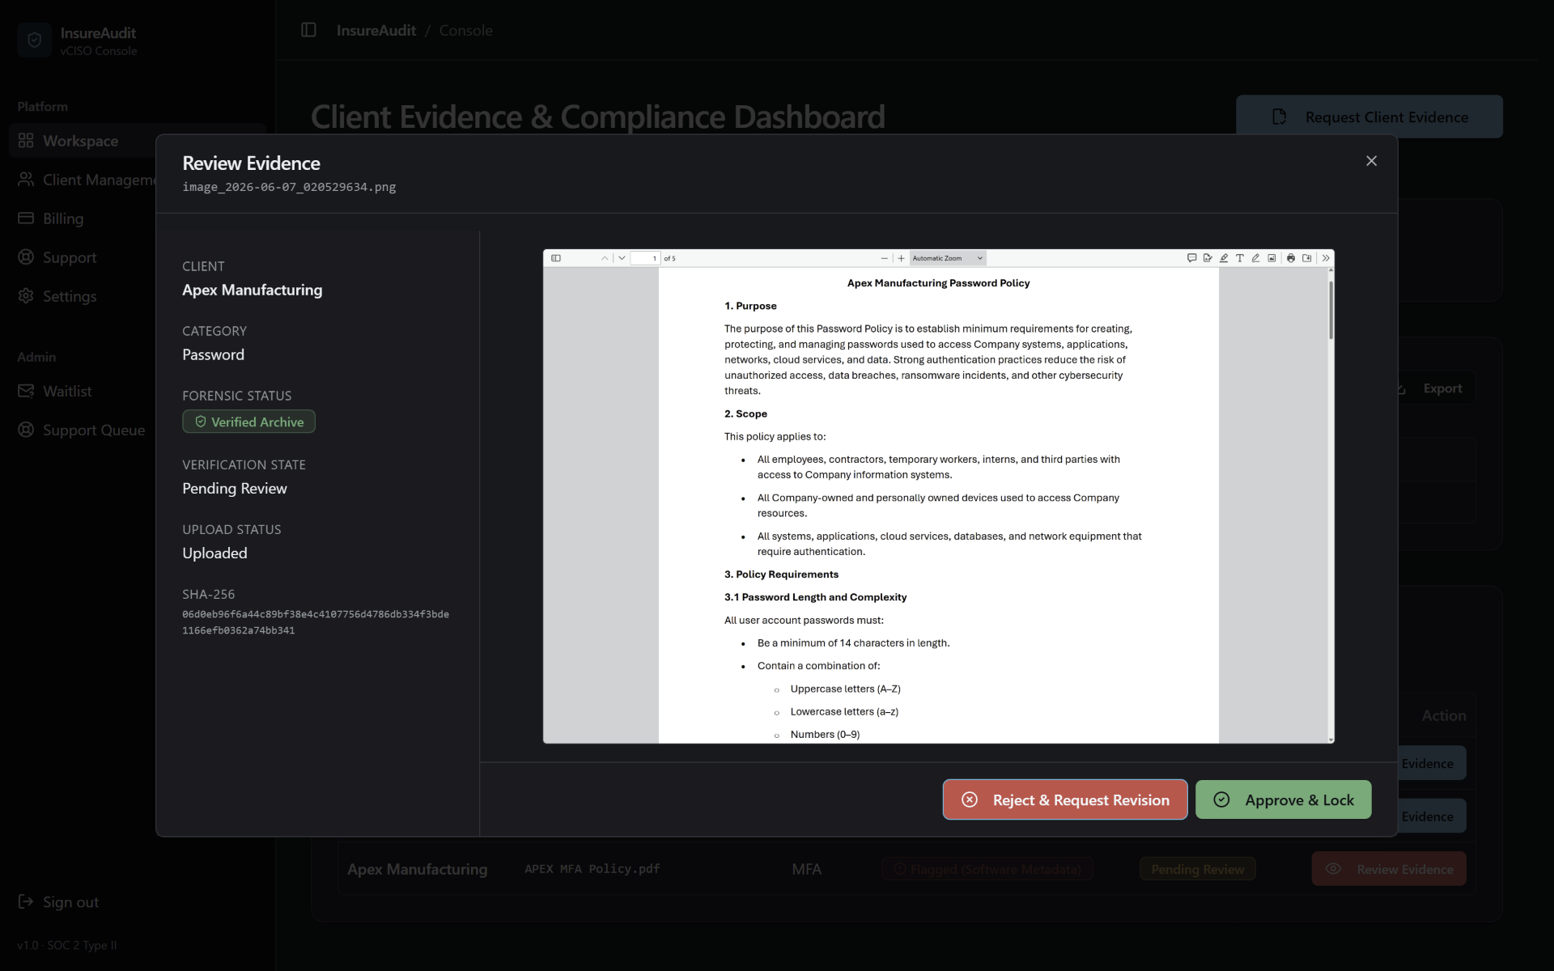Toggle the sidebar panel icon in header

pyautogui.click(x=308, y=30)
